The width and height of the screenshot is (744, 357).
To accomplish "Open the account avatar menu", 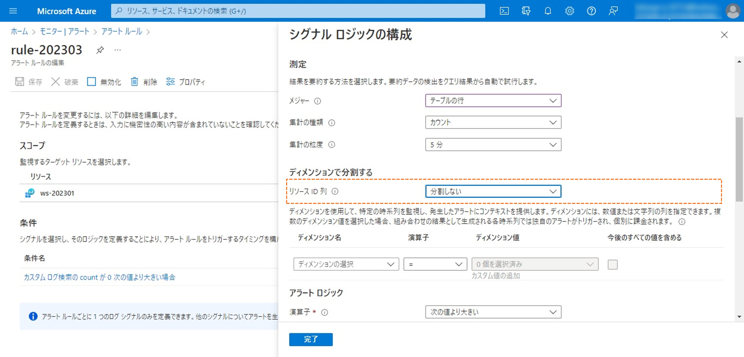I will tap(733, 11).
